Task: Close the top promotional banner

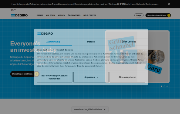Action: coord(169,4)
